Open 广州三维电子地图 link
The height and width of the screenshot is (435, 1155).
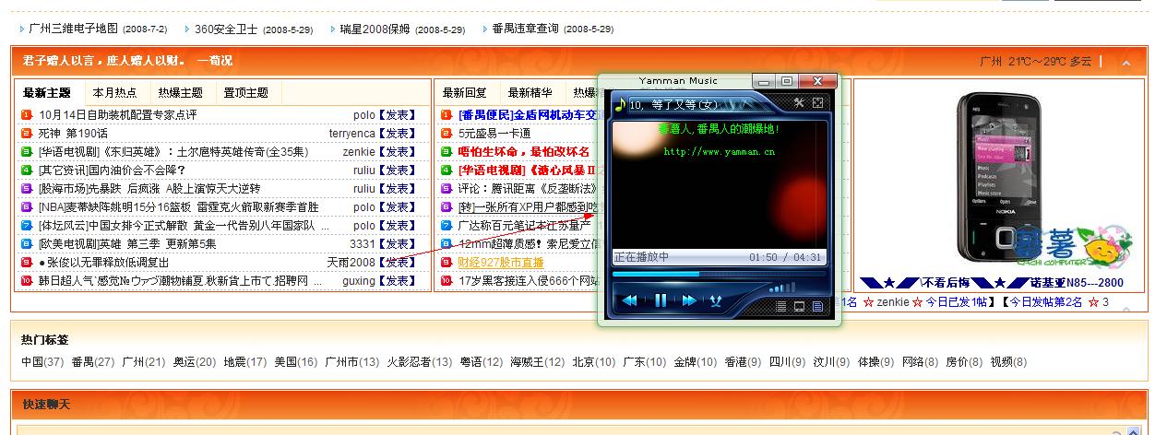(74, 29)
